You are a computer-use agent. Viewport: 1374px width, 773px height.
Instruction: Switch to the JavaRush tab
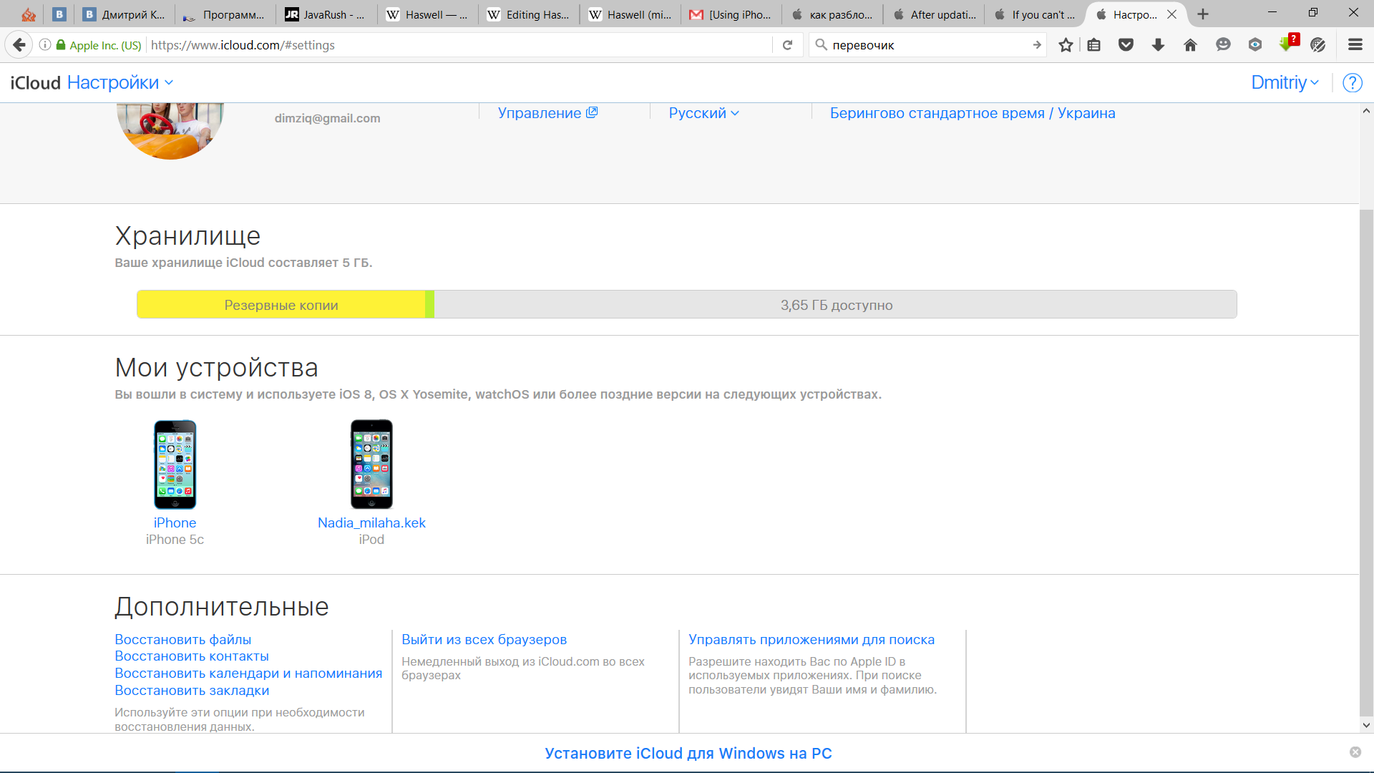pos(326,14)
